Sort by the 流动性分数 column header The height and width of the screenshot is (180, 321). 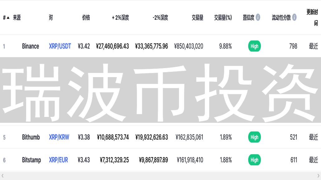click(x=281, y=18)
